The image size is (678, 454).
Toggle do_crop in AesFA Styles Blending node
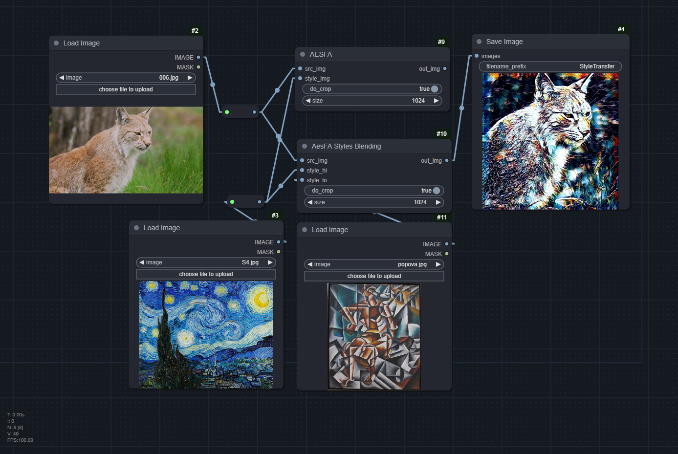[x=374, y=191]
